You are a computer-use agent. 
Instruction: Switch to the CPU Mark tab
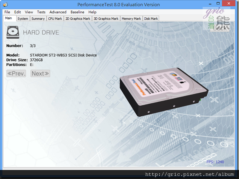(x=55, y=19)
